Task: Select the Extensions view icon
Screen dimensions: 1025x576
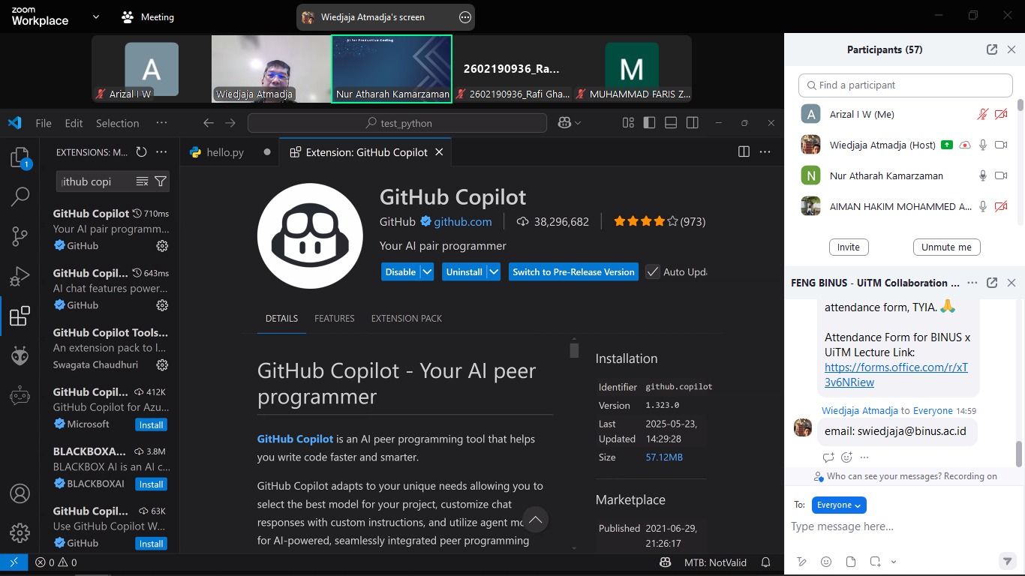Action: pos(20,316)
